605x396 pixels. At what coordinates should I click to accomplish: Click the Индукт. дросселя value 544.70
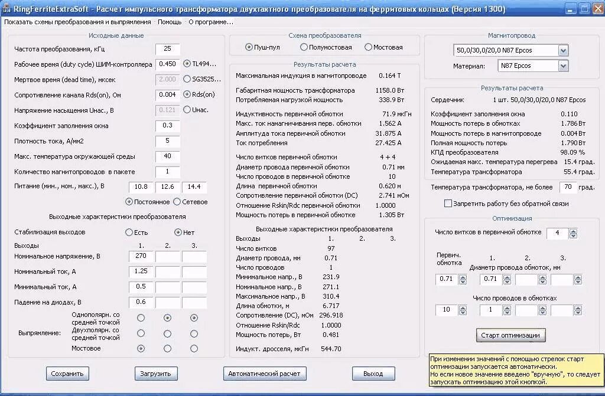click(x=331, y=349)
